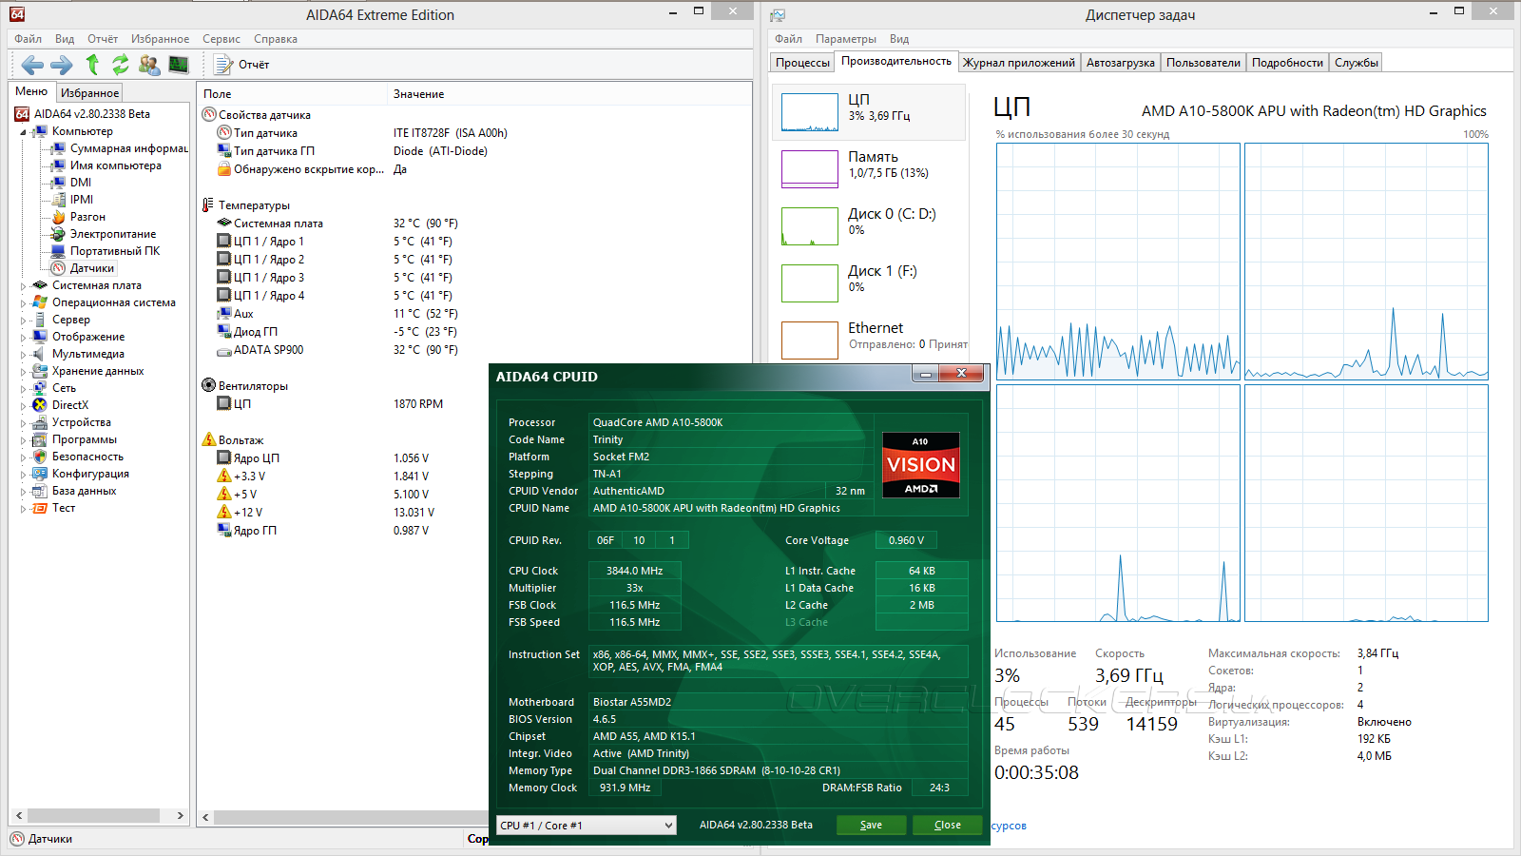The height and width of the screenshot is (856, 1521).
Task: Switch to Журнал приложений tab
Action: 1019,63
